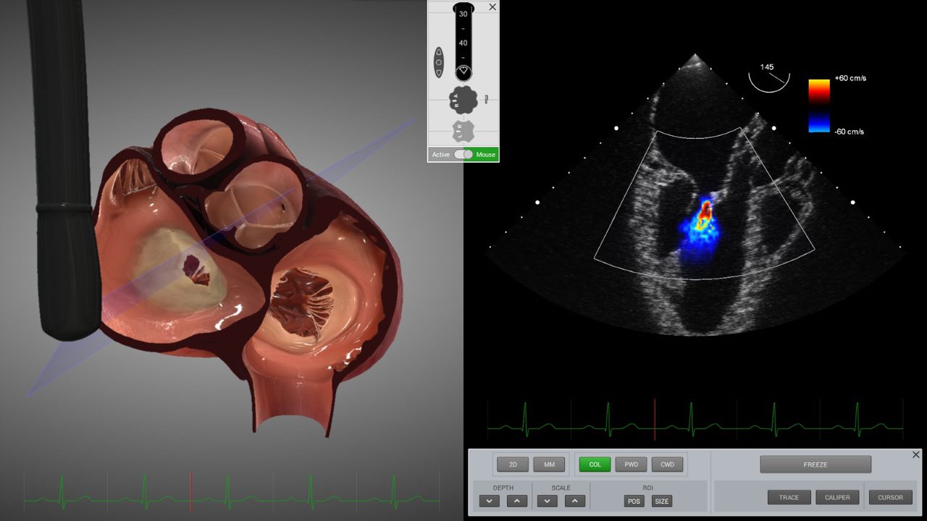This screenshot has height=521, width=927.
Task: Disable COL color Doppler mode
Action: [595, 465]
